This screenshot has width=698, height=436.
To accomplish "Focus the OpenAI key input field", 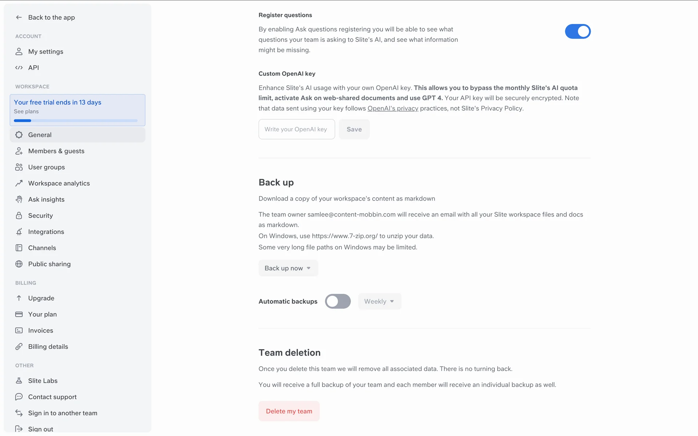I will click(296, 129).
